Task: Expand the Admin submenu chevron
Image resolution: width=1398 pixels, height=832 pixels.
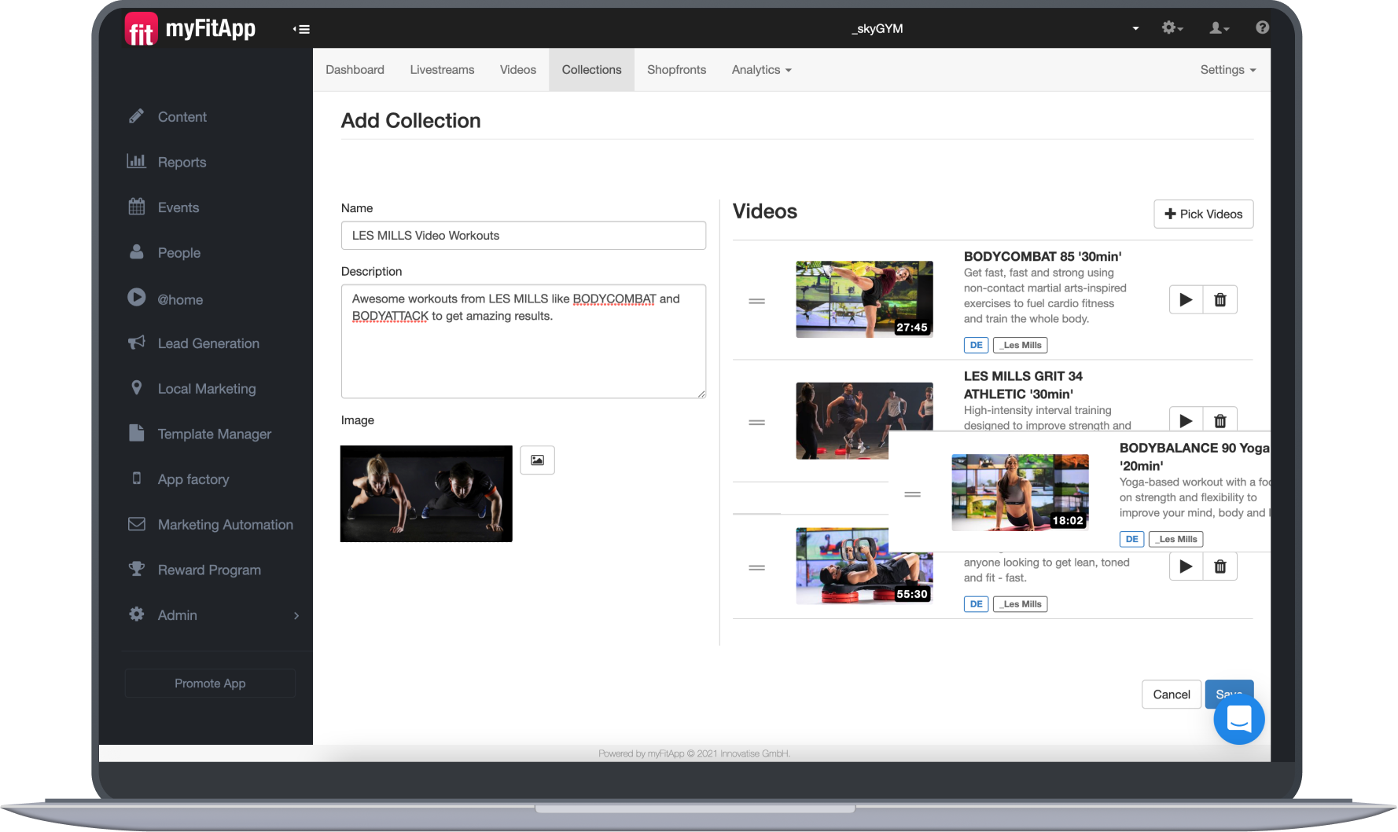Action: pyautogui.click(x=296, y=615)
